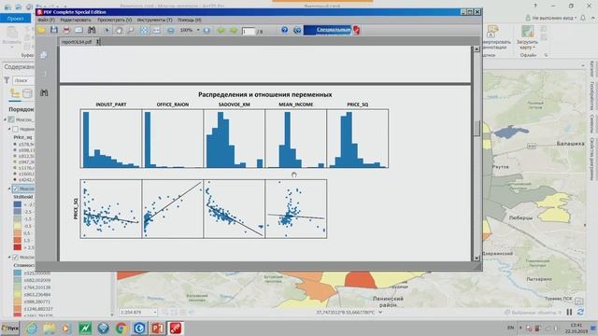Collapse the Стоимость layer expander
The height and width of the screenshot is (336, 598).
pos(9,258)
